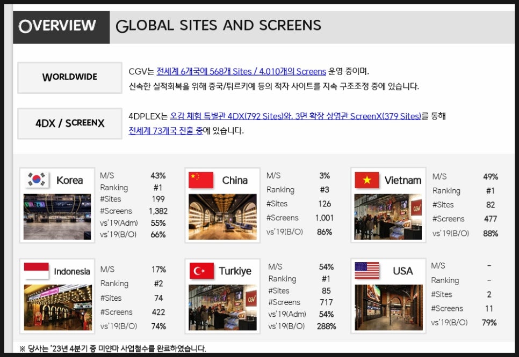Select Vietnam's 49% market share value
Viewport: 519px width, 357px height.
[x=491, y=177]
